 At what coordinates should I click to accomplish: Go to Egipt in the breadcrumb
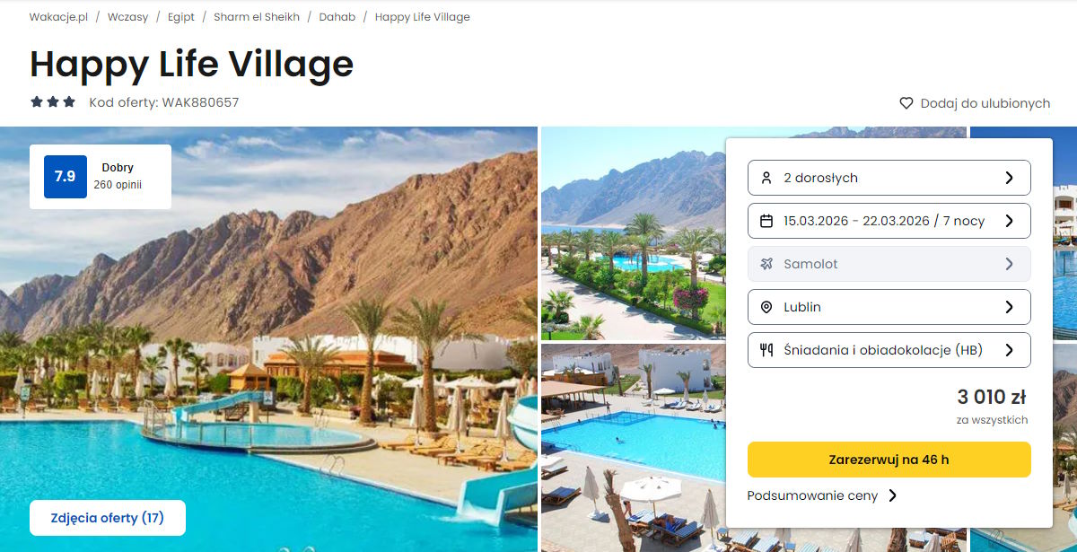180,17
